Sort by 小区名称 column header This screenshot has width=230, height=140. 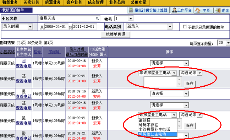tap(7, 52)
